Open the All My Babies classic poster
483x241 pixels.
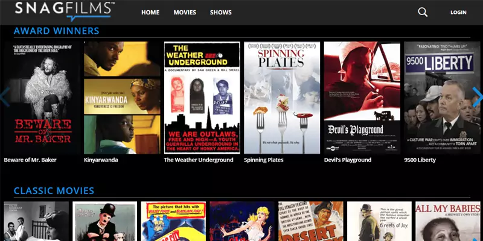click(x=448, y=221)
